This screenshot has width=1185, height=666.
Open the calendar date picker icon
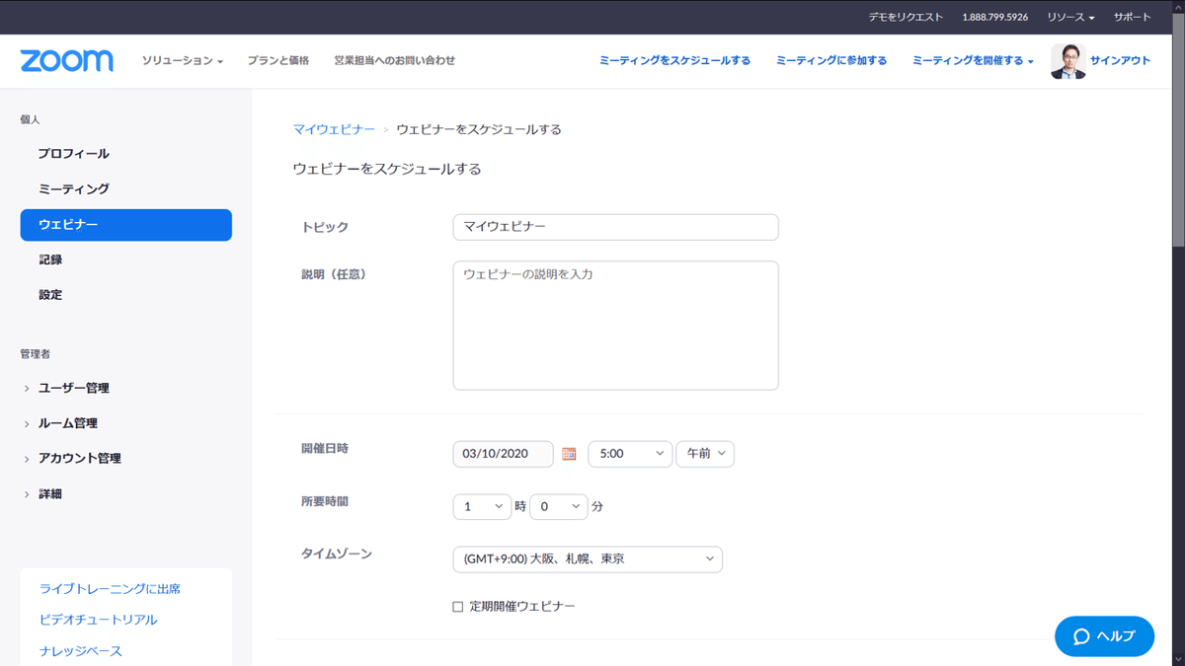569,453
